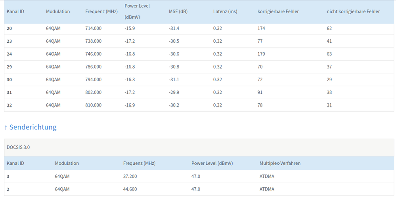The image size is (396, 202).
Task: Click MSE value -30.8
Action: [174, 67]
